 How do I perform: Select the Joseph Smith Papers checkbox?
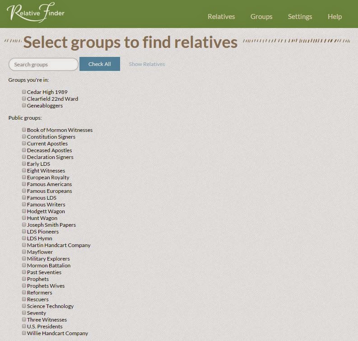pyautogui.click(x=24, y=224)
